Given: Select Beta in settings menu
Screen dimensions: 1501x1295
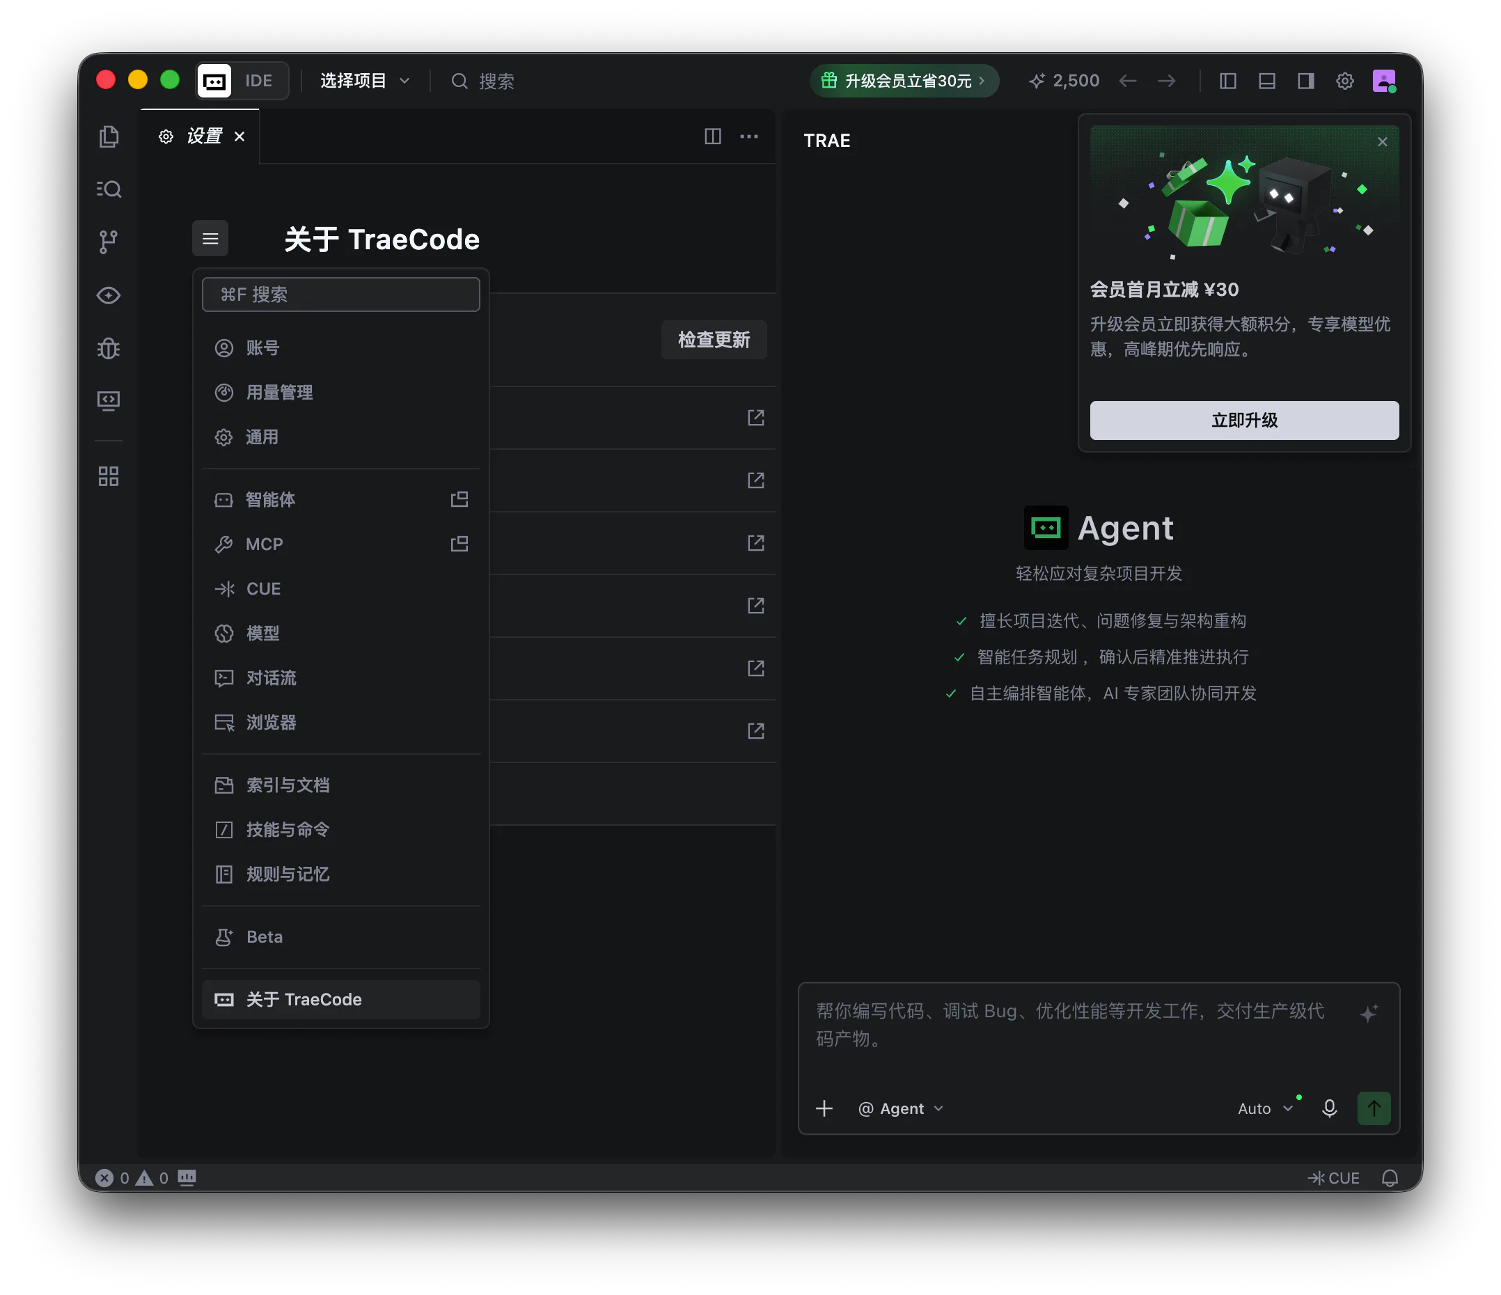Looking at the screenshot, I should pos(340,936).
